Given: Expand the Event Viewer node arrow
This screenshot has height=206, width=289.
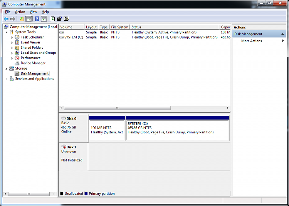Looking at the screenshot, I should pyautogui.click(x=12, y=43).
